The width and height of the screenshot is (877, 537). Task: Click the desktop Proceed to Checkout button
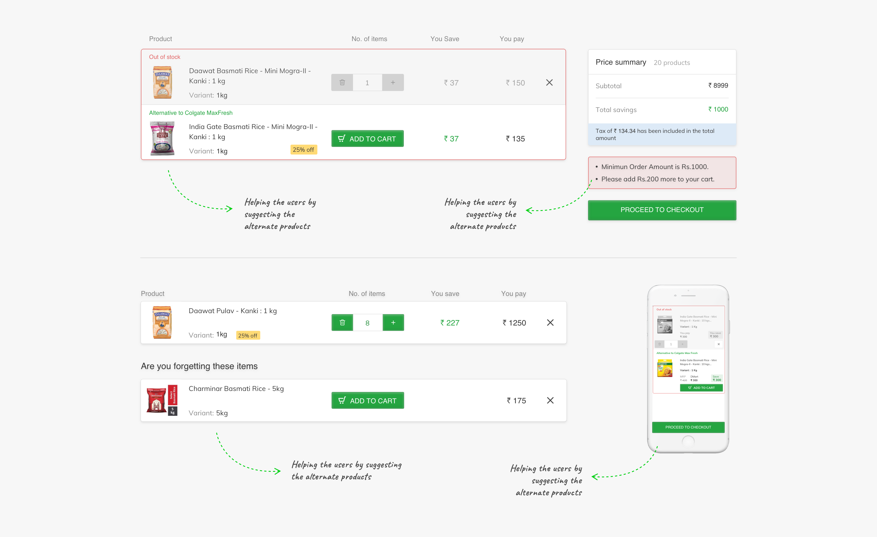662,210
